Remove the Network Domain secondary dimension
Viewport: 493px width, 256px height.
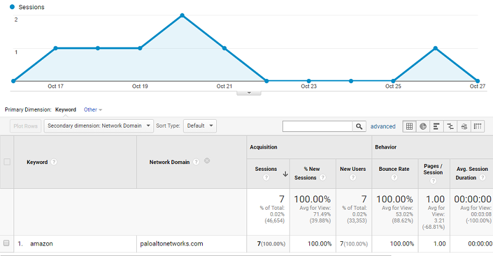[207, 161]
